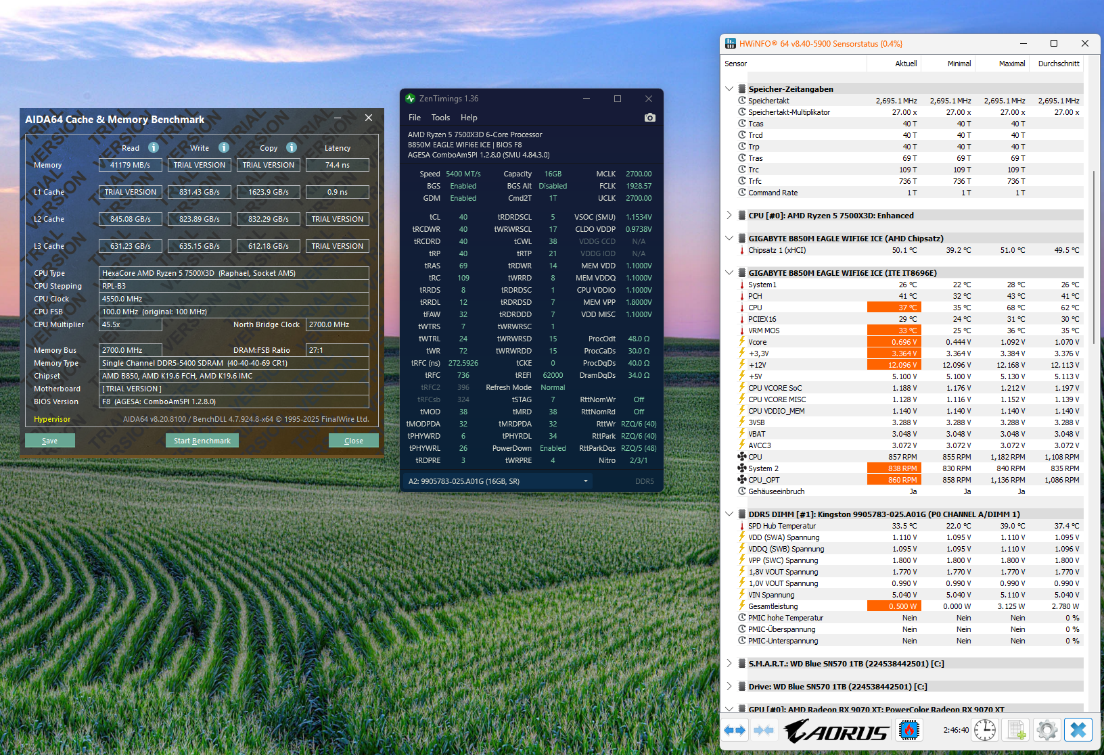This screenshot has width=1104, height=755.
Task: Click the ZenTimings app icon in title bar
Action: tap(410, 99)
